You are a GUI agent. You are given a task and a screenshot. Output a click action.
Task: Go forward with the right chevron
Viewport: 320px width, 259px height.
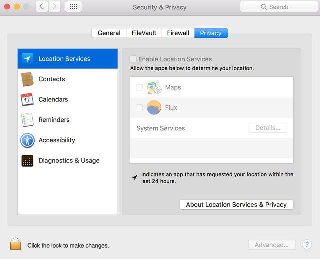point(54,7)
